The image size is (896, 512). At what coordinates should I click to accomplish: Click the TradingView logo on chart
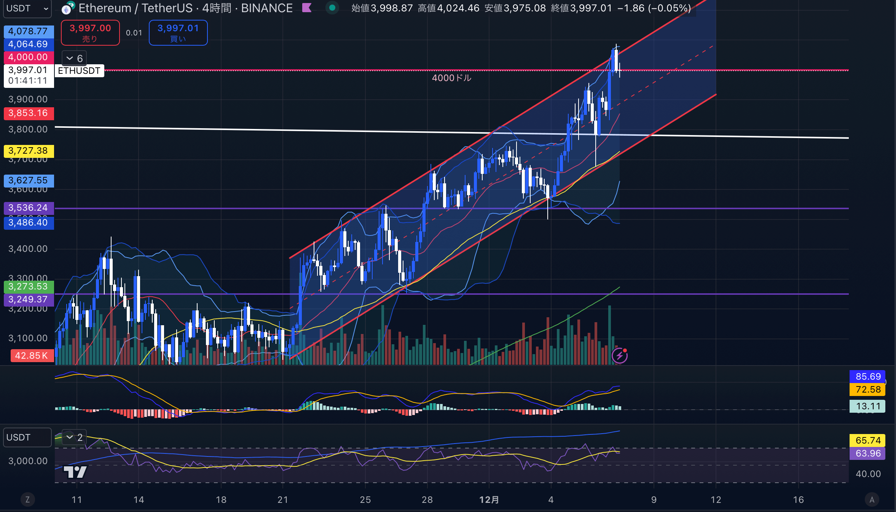[75, 472]
